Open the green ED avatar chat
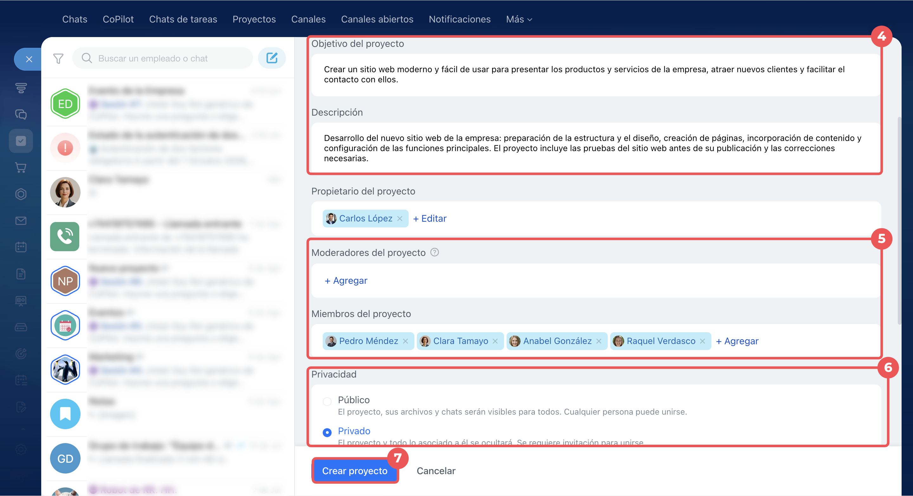 coord(65,104)
